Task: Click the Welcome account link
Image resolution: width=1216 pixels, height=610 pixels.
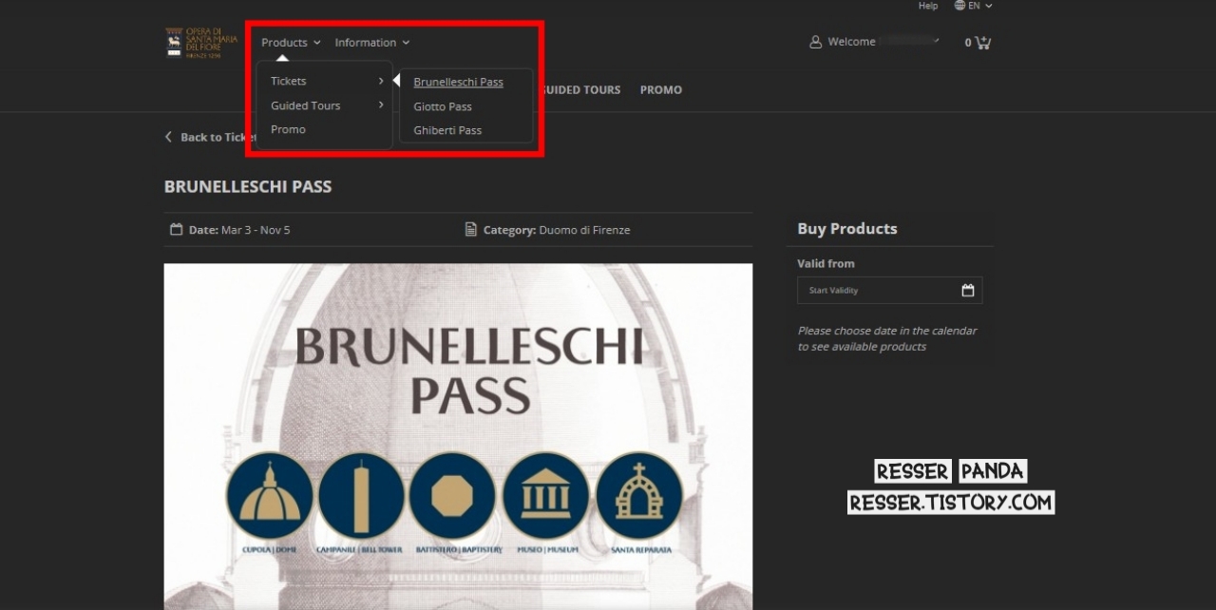Action: click(851, 42)
